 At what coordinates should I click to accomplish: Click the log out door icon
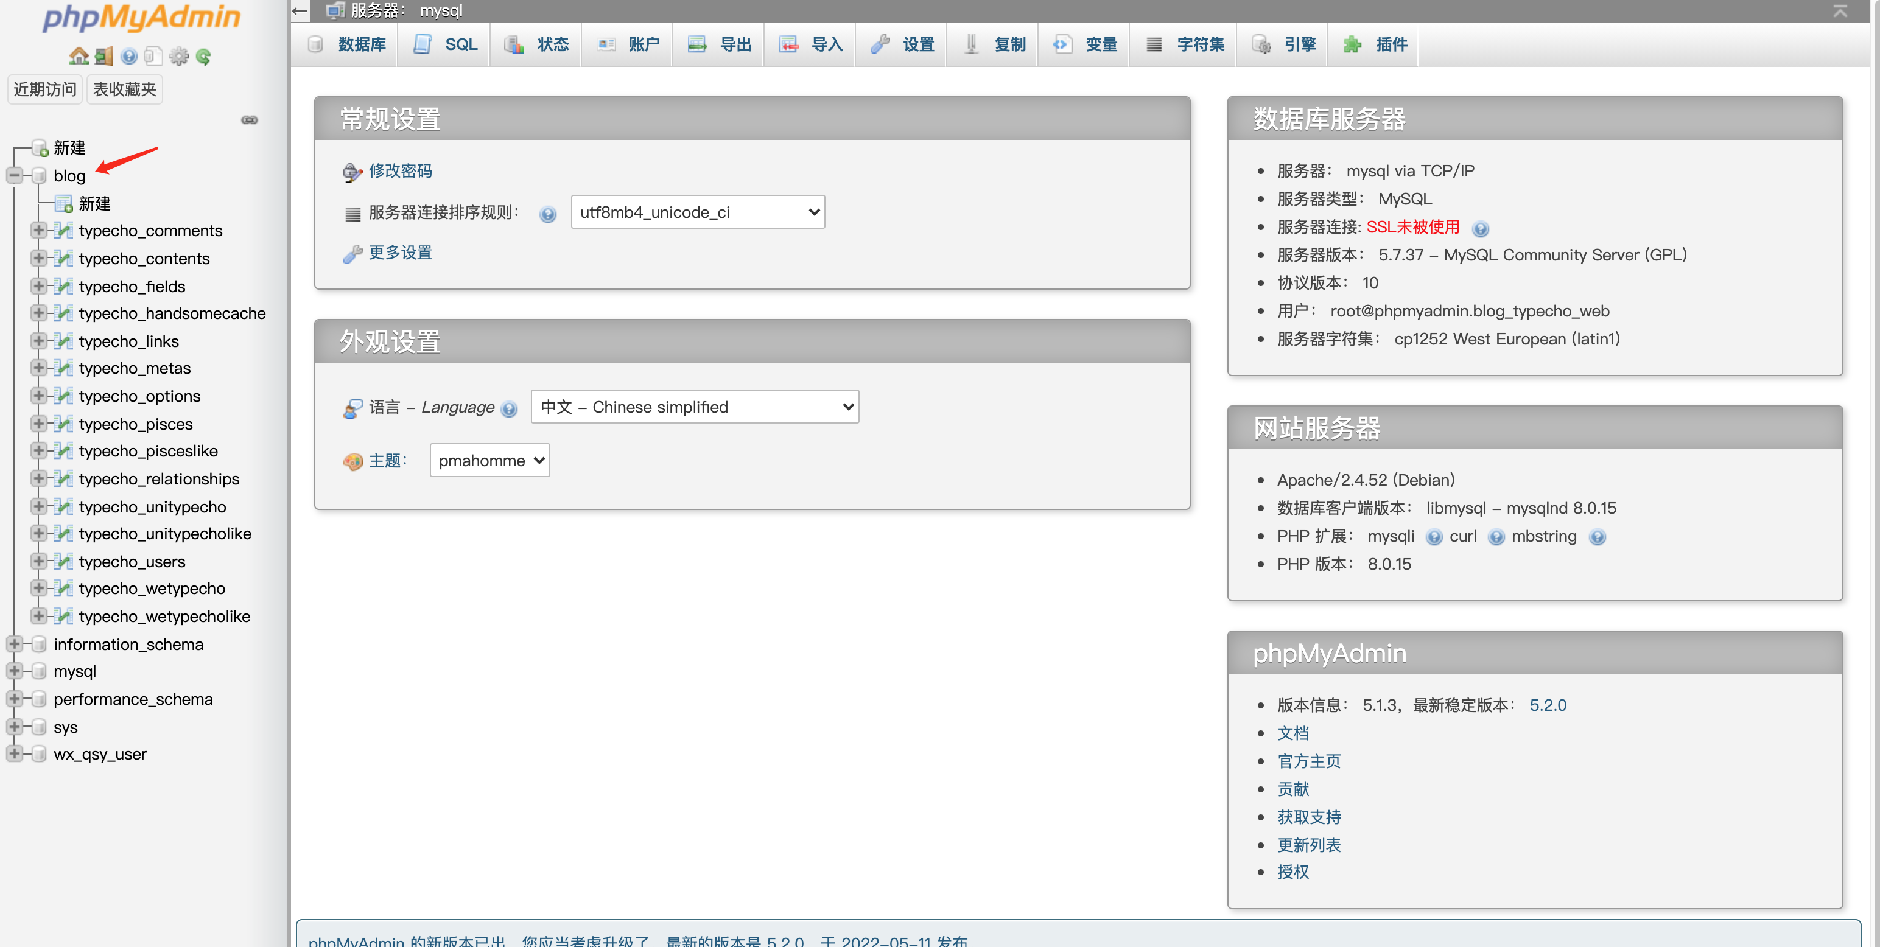click(104, 56)
